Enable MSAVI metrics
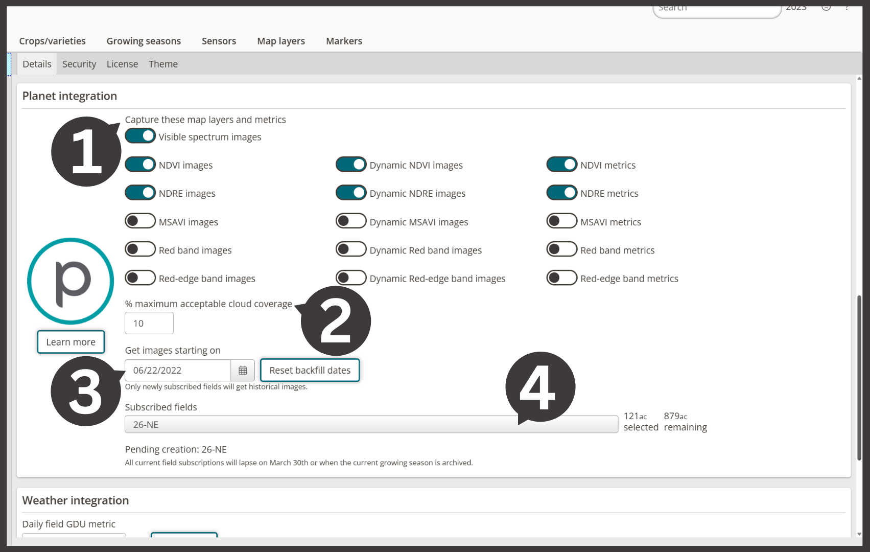 tap(562, 221)
